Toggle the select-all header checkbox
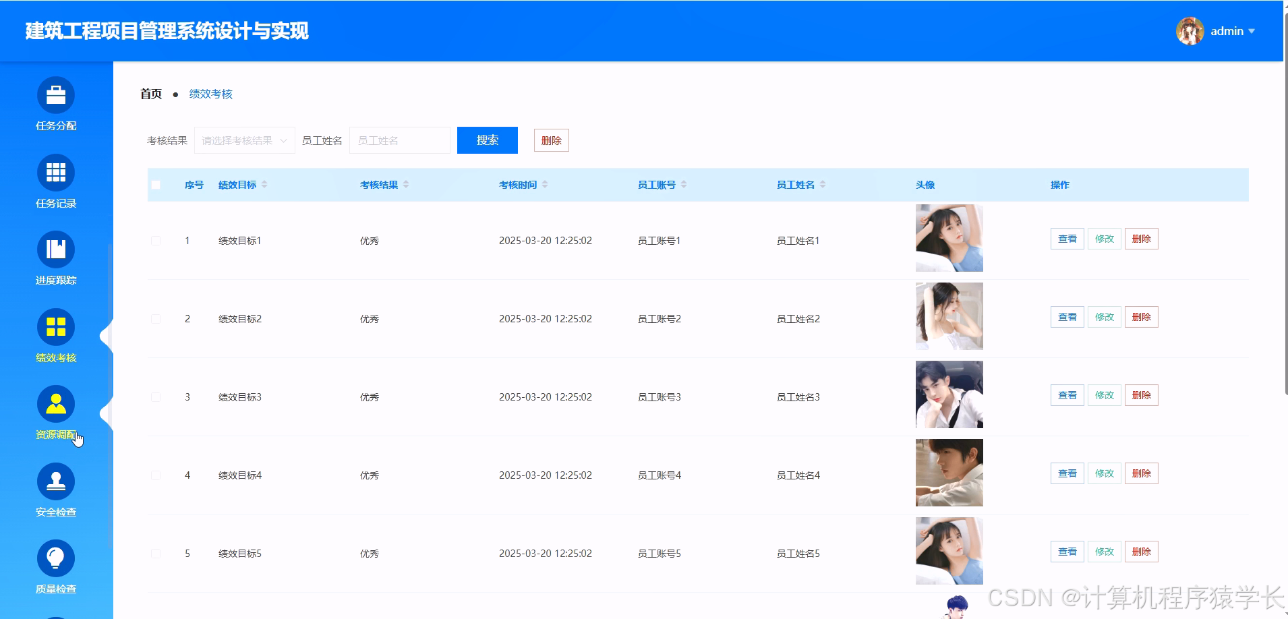1288x619 pixels. (156, 185)
